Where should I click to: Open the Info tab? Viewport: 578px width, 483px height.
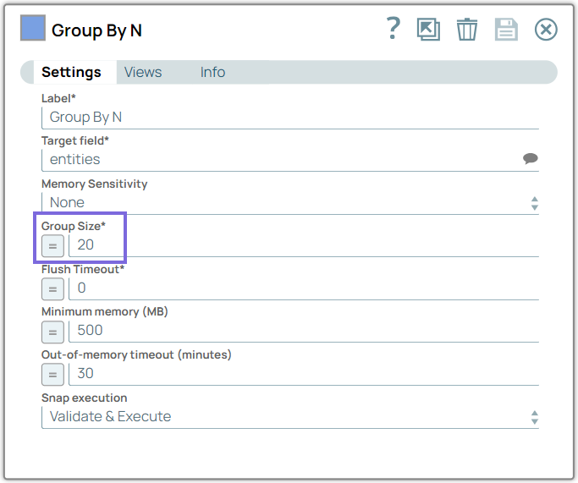point(212,73)
